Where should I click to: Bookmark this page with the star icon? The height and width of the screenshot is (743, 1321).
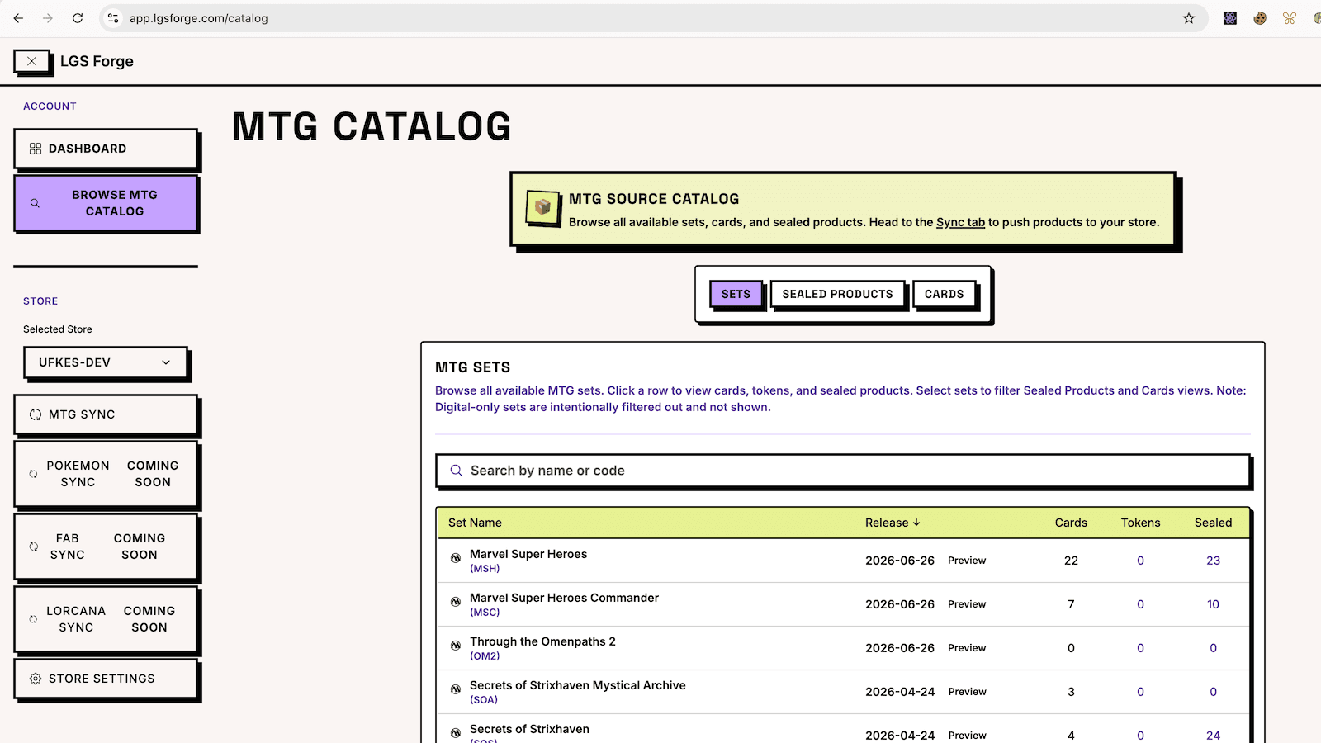click(1189, 18)
